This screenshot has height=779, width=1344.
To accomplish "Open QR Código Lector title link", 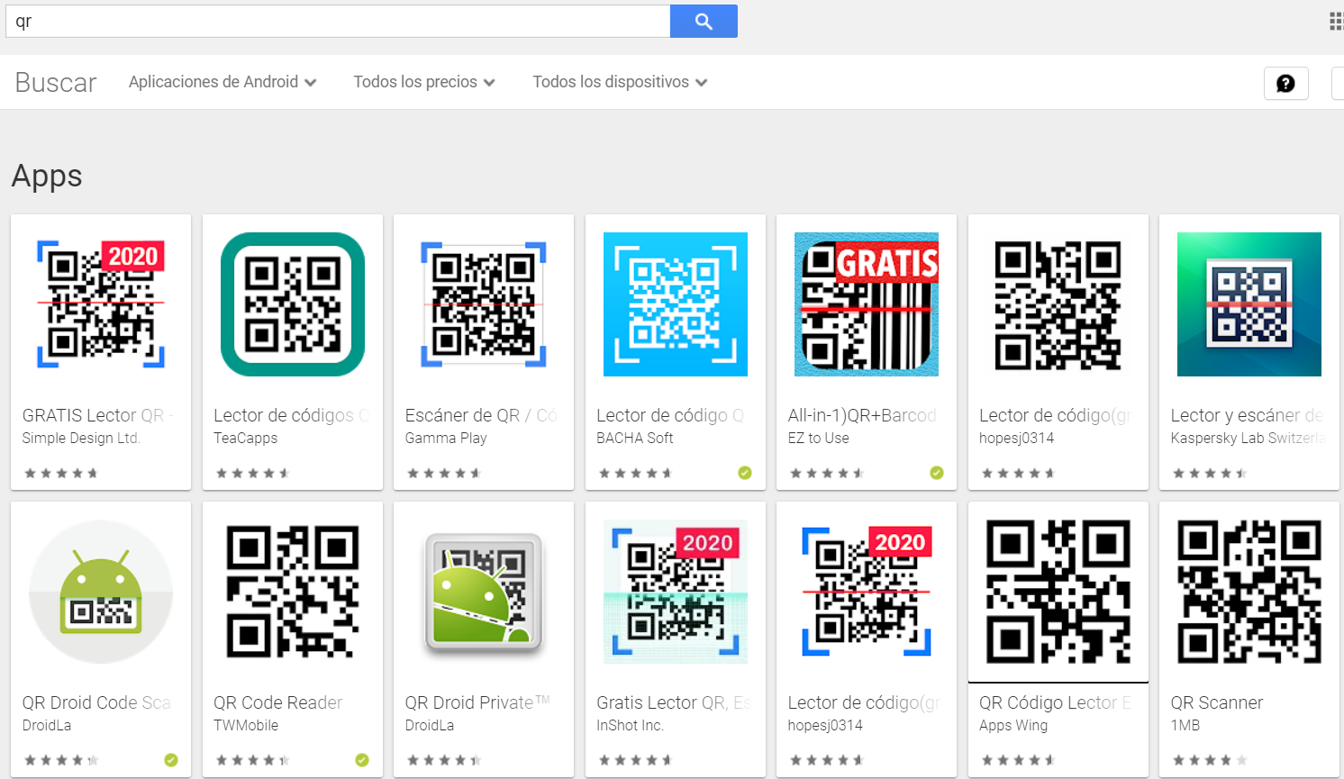I will tap(1056, 702).
